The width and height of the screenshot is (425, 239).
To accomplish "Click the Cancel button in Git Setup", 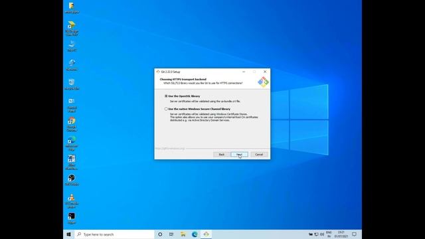I will click(x=259, y=155).
